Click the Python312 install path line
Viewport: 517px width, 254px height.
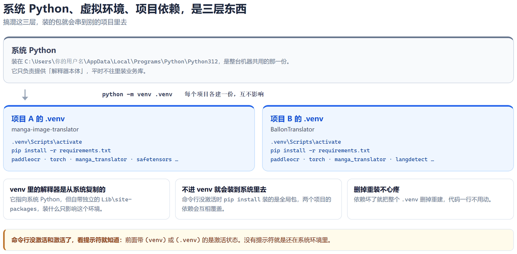[151, 61]
